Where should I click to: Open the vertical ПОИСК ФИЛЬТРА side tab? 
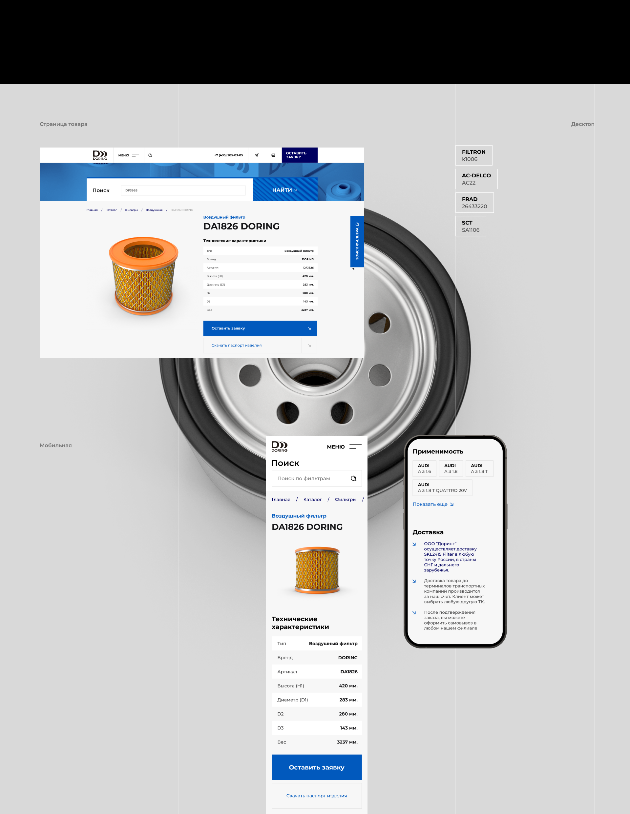pyautogui.click(x=357, y=242)
